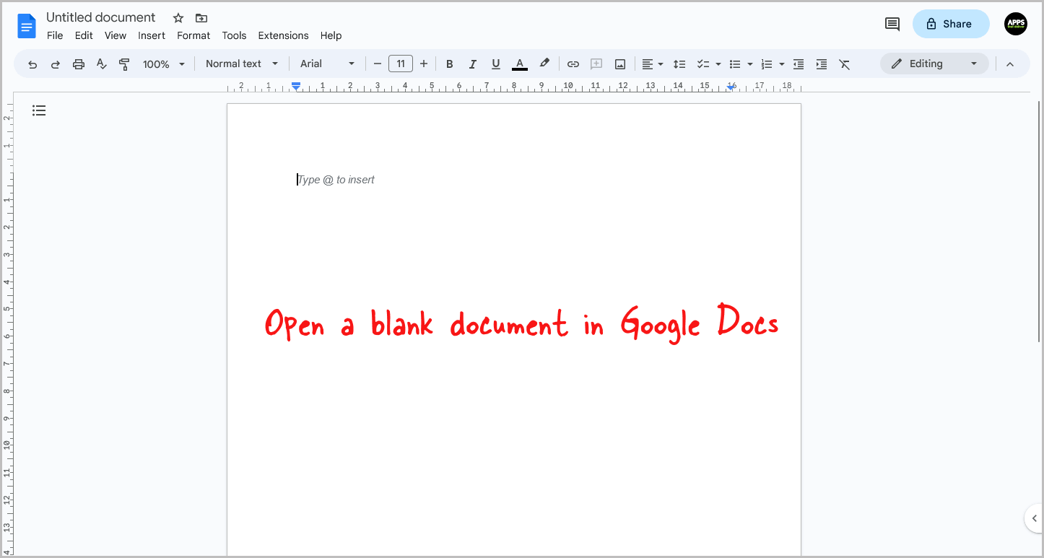Viewport: 1044px width, 558px height.
Task: Click the left indent ruler marker
Action: pos(295,86)
